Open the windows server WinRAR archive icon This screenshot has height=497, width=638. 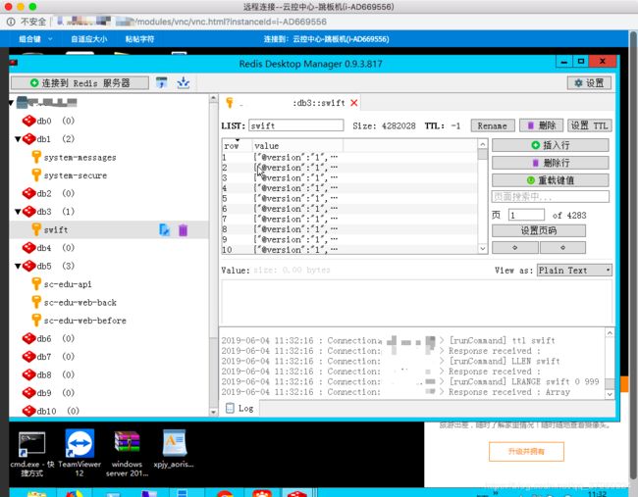click(127, 454)
